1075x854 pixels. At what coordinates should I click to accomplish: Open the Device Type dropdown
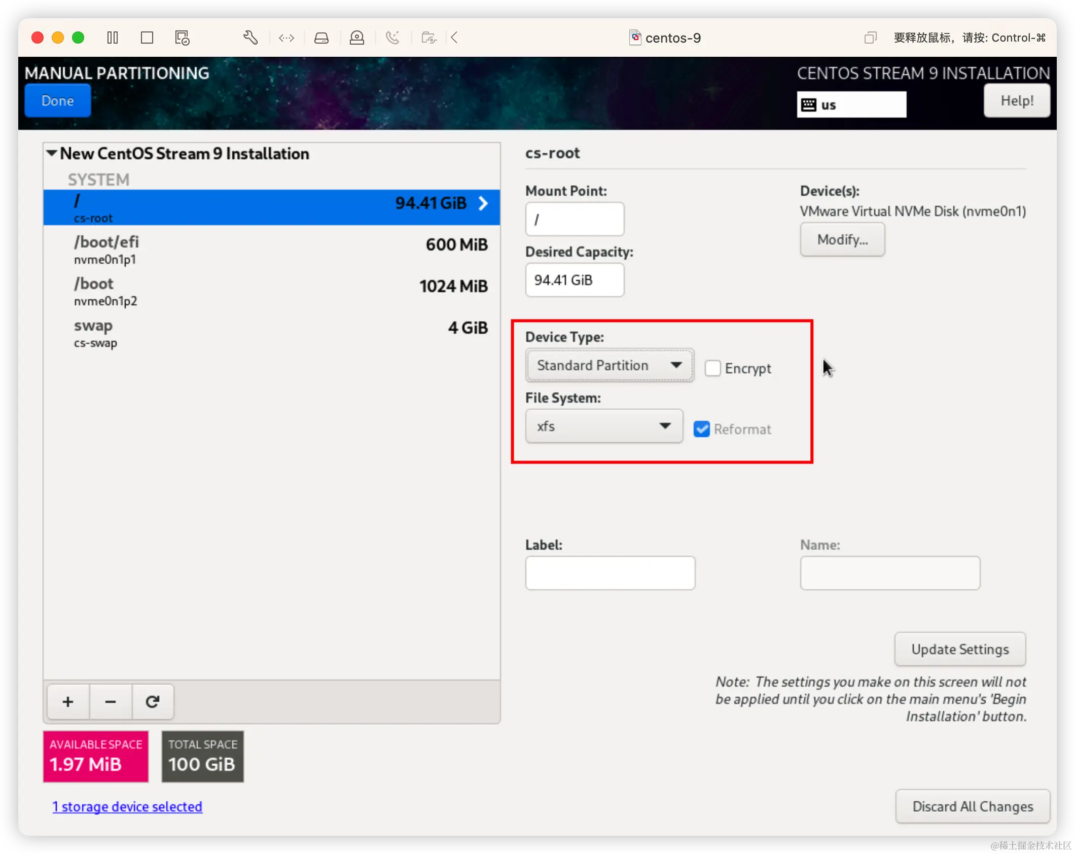(x=610, y=365)
